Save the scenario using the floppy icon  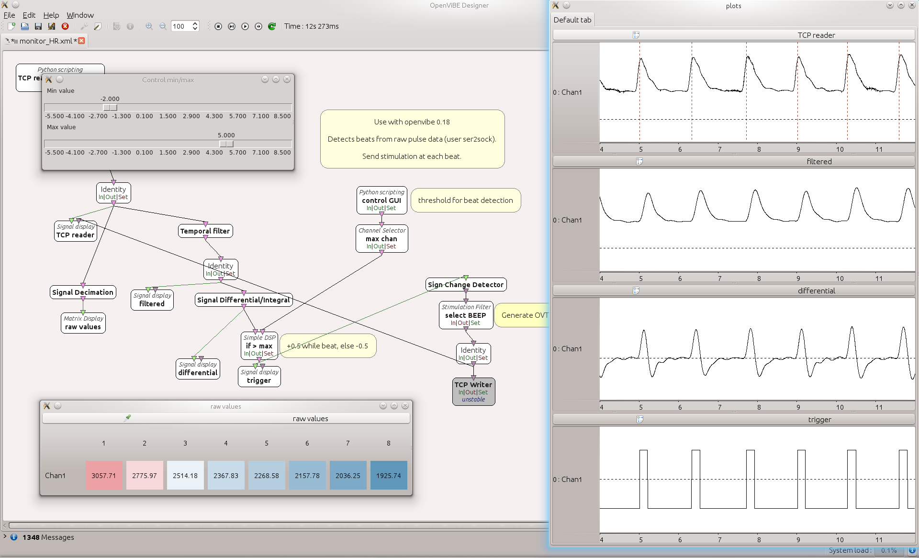(38, 26)
